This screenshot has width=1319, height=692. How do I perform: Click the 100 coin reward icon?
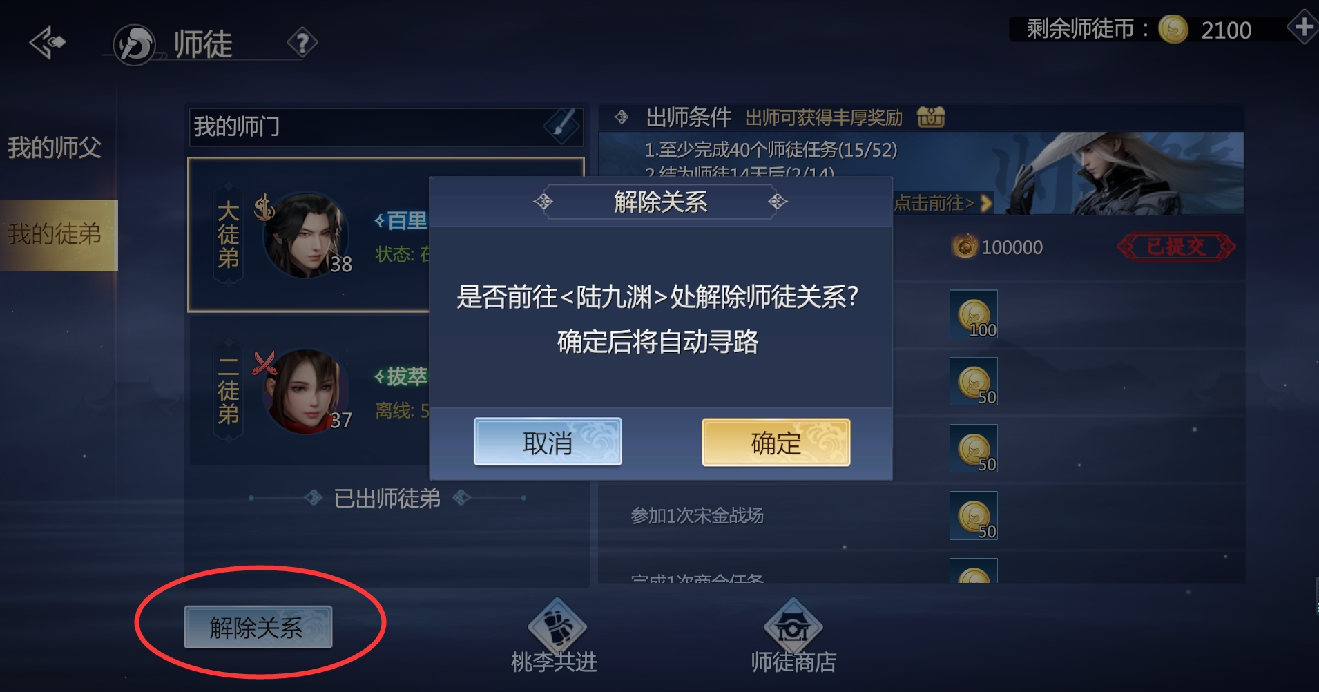pos(974,314)
